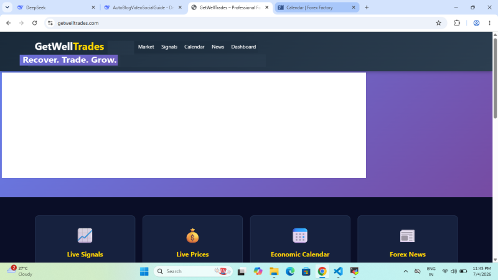Click the Forex News newspaper icon
This screenshot has height=280, width=498.
[x=407, y=236]
